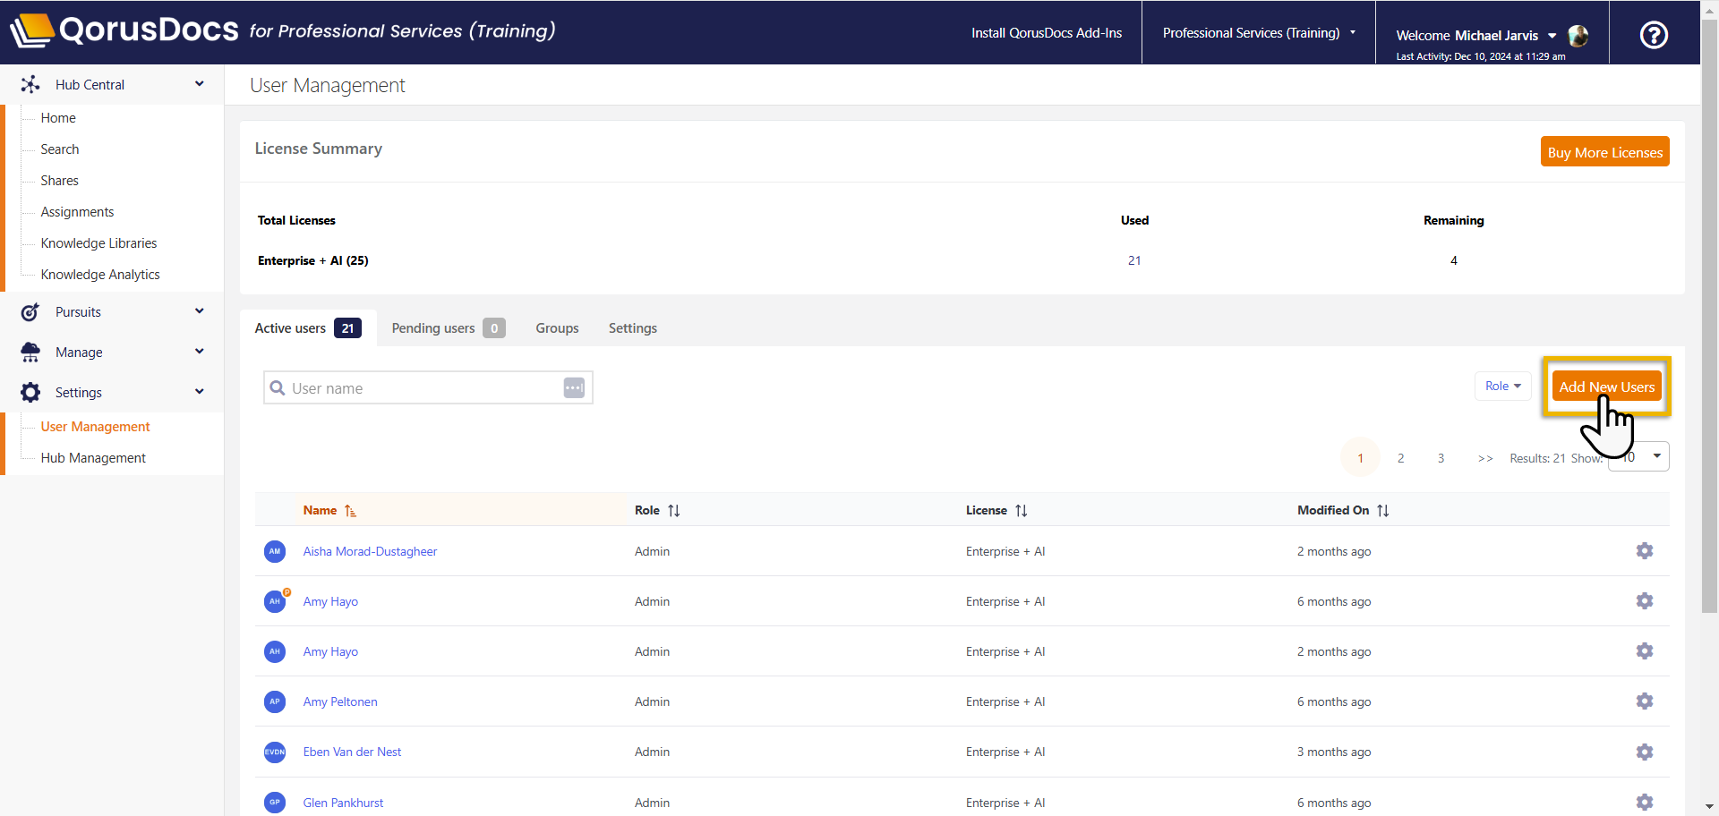
Task: Click the GP avatar for Glen Pankhurst
Action: (x=275, y=803)
